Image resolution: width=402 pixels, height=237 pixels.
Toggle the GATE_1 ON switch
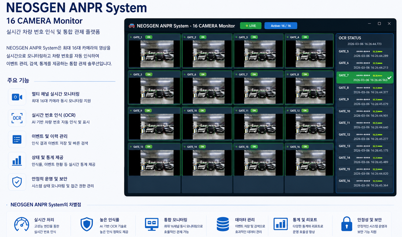click(x=149, y=37)
